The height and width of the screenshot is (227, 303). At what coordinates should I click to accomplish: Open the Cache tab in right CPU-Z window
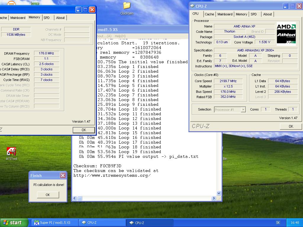[x=209, y=14]
